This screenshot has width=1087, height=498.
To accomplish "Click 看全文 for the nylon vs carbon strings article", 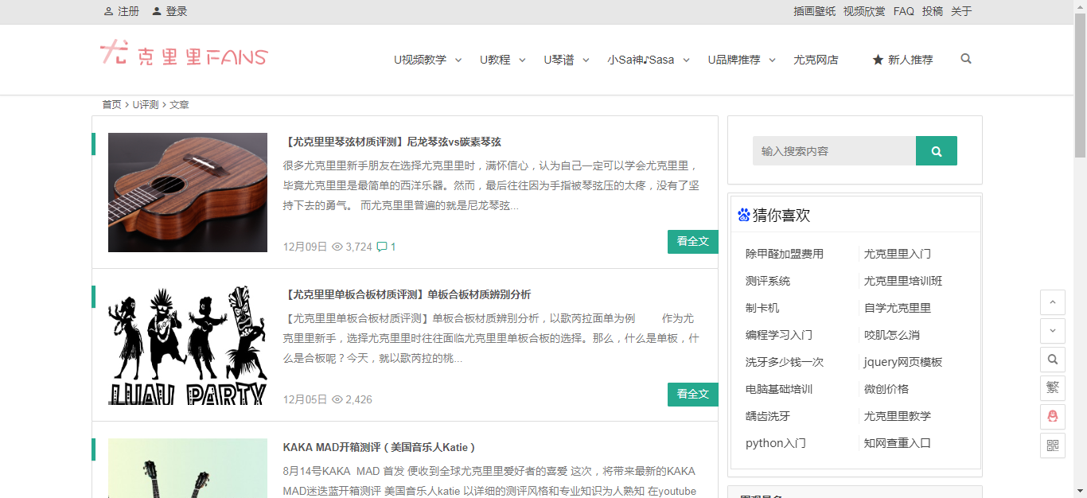I will (x=693, y=241).
